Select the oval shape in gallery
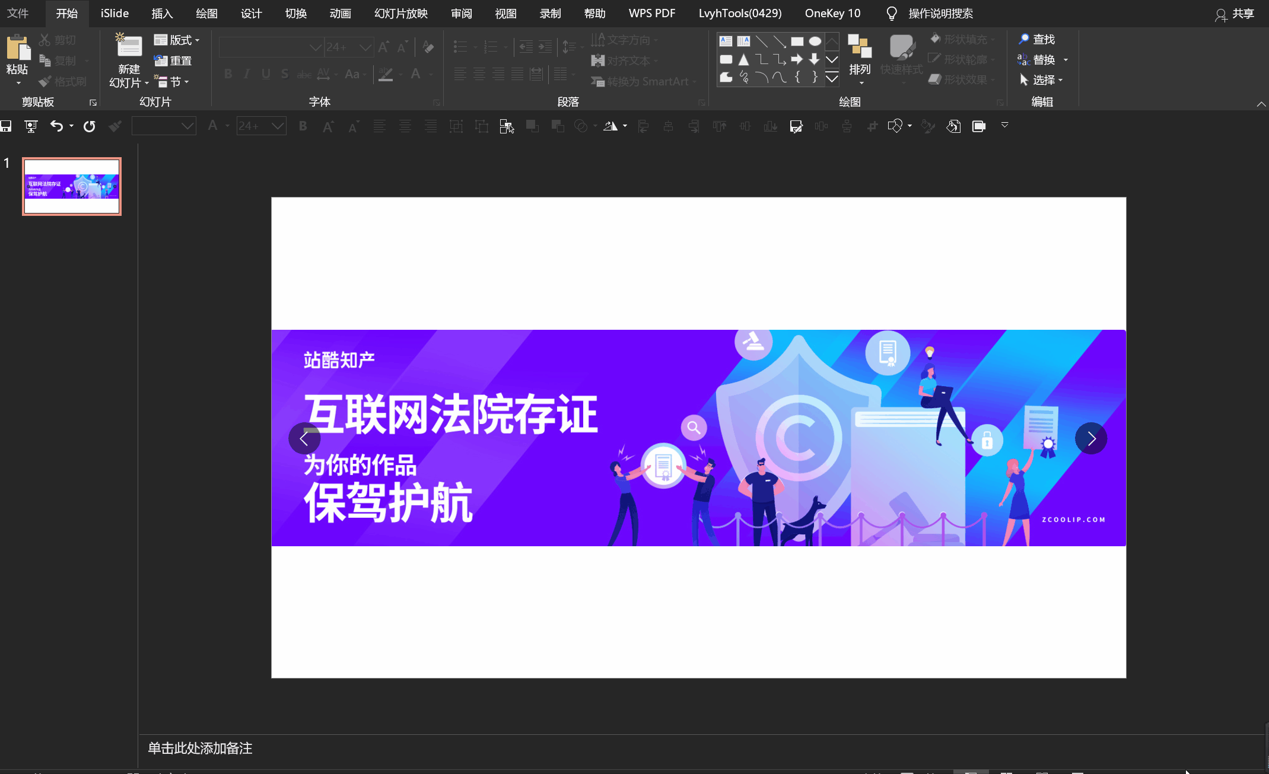Viewport: 1269px width, 774px height. point(815,41)
